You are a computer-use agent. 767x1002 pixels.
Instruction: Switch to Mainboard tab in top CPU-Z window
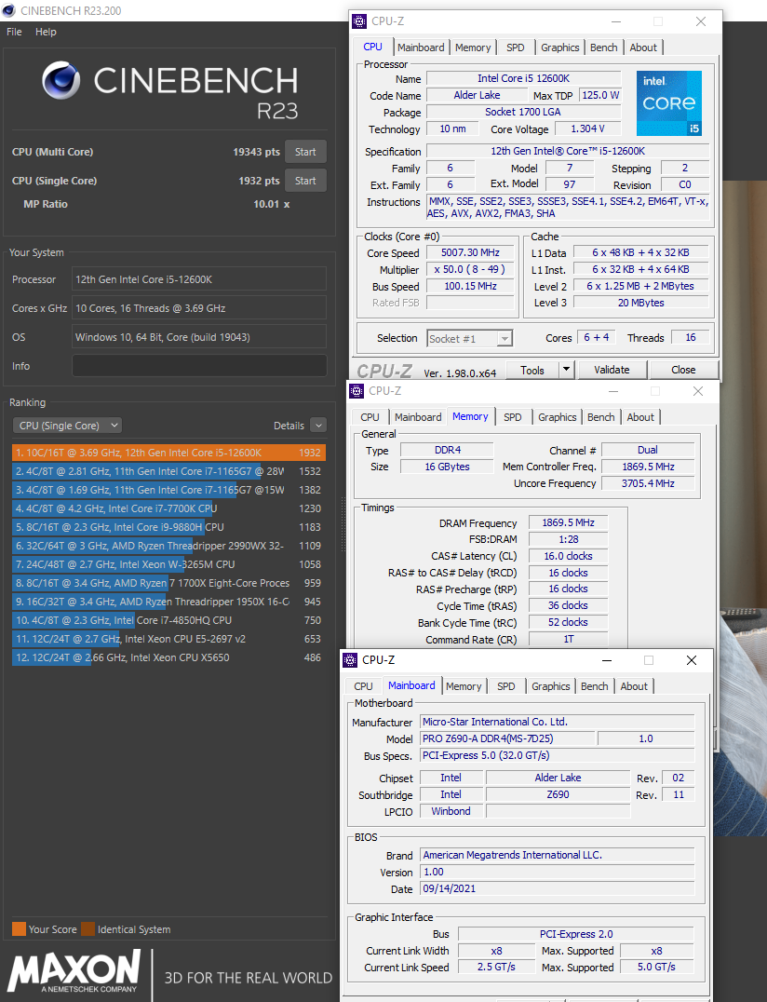(x=421, y=47)
